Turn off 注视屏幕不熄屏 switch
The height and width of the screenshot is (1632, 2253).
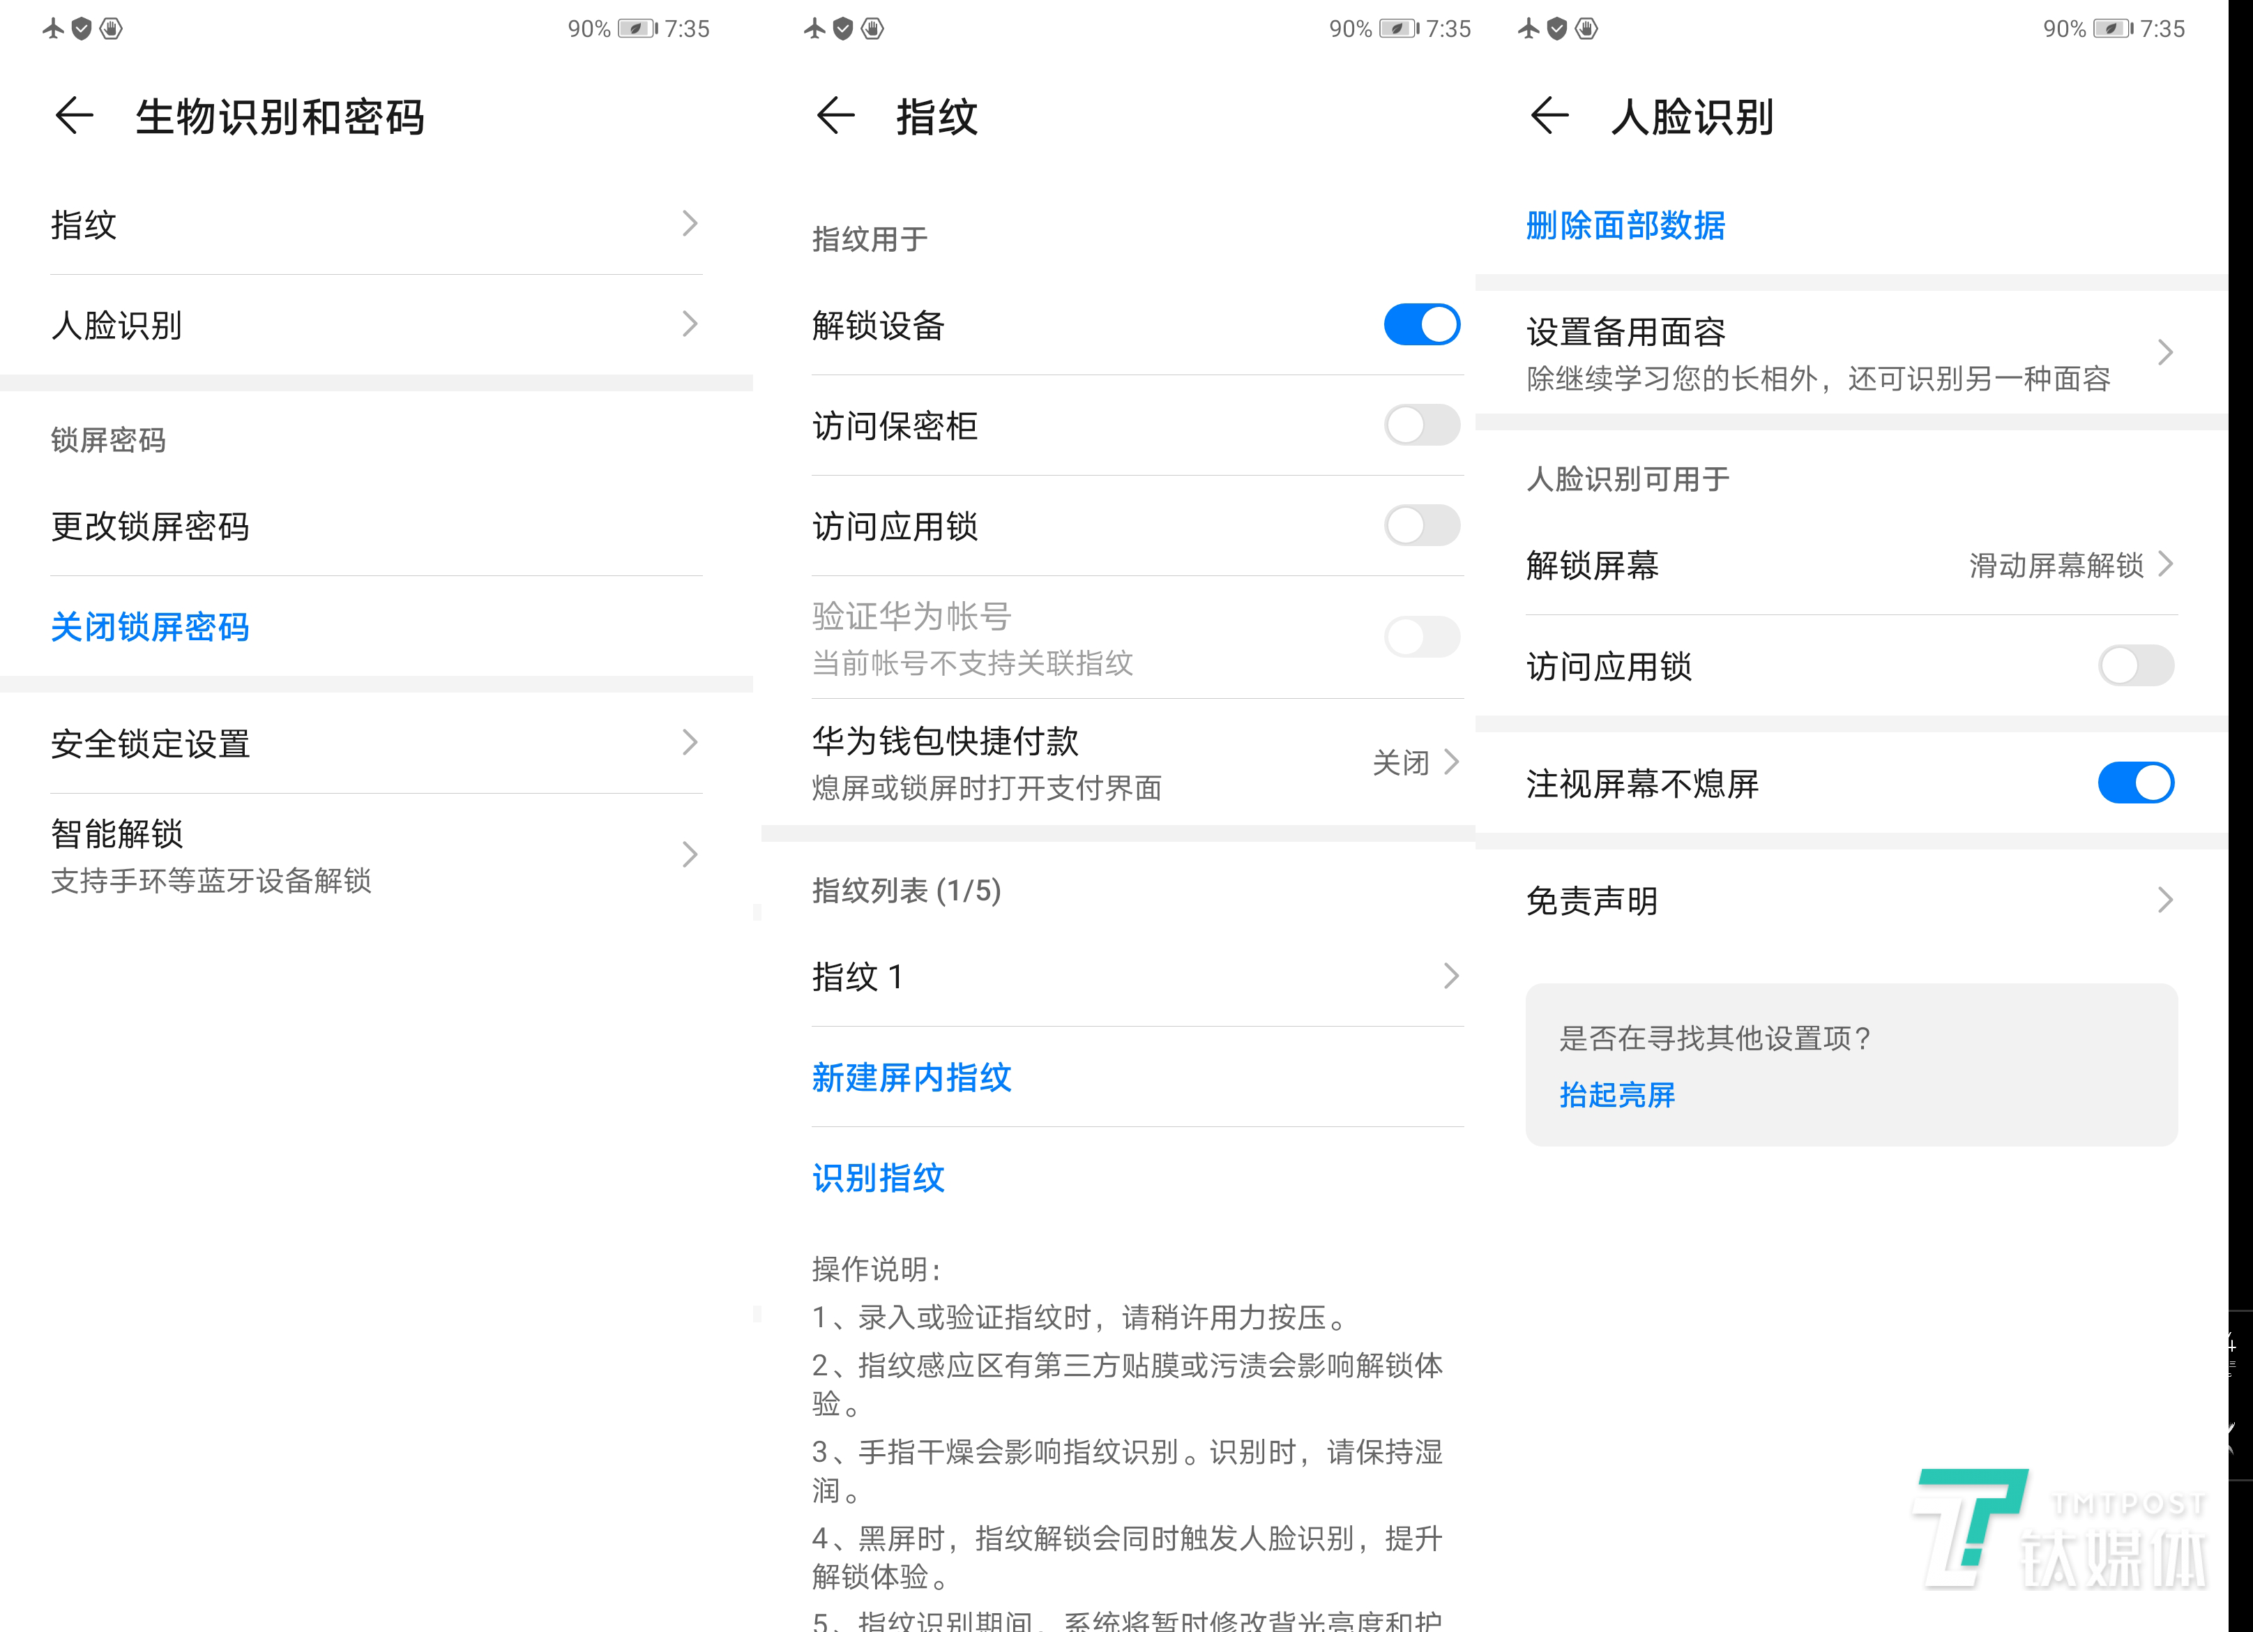[x=2136, y=784]
